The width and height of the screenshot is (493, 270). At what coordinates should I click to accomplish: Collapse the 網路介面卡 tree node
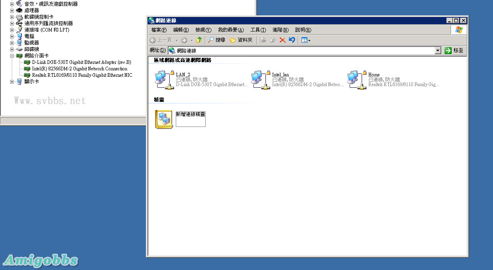pyautogui.click(x=12, y=56)
